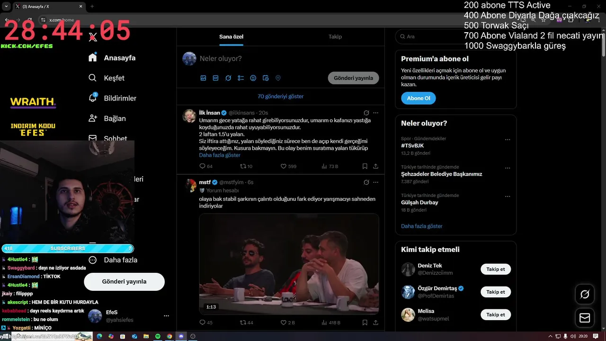Reply to mstf post
The image size is (606, 341).
tap(206, 323)
